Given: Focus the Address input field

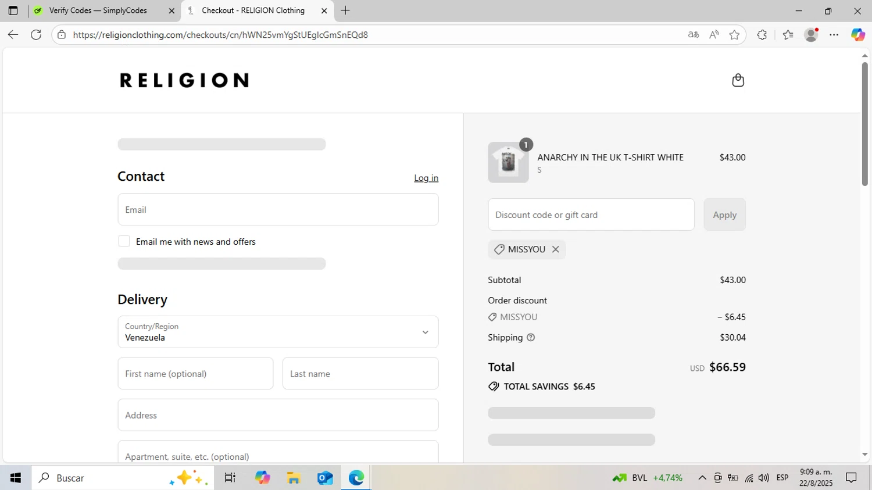Looking at the screenshot, I should (278, 415).
